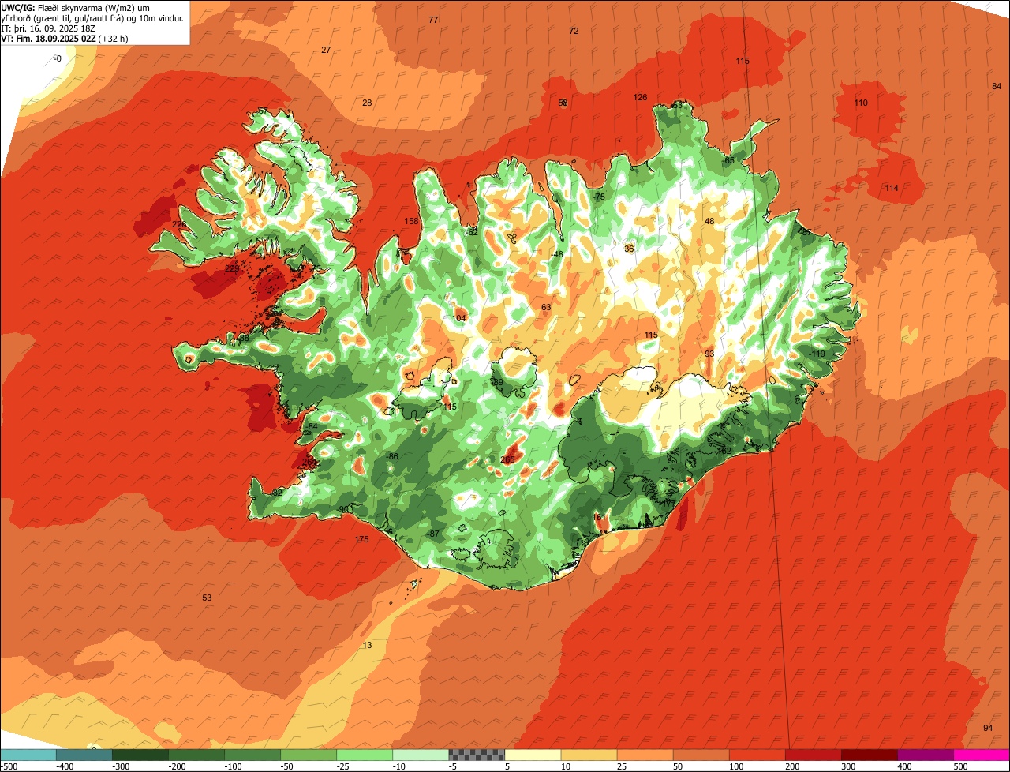Pick the -50 to -25 light green swatch

(x=309, y=755)
